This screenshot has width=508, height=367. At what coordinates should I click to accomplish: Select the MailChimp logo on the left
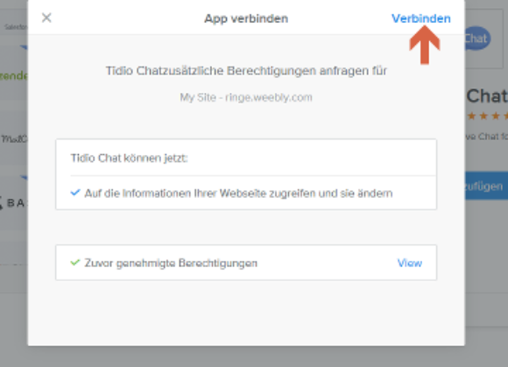point(14,139)
